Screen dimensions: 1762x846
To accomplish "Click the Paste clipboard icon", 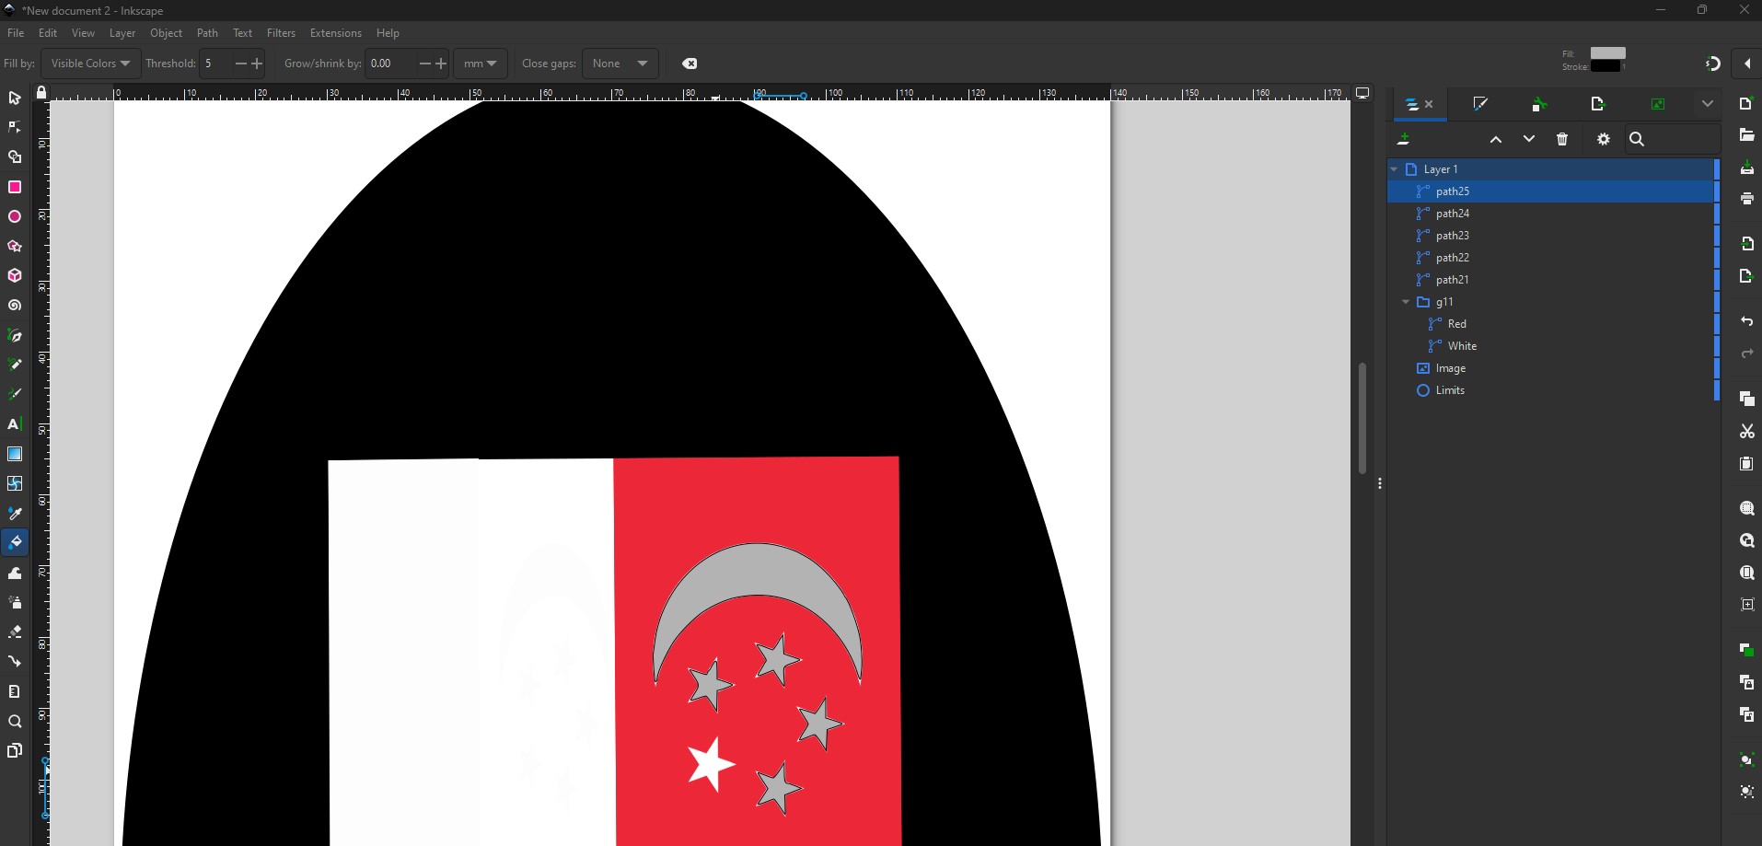I will pos(1746,463).
